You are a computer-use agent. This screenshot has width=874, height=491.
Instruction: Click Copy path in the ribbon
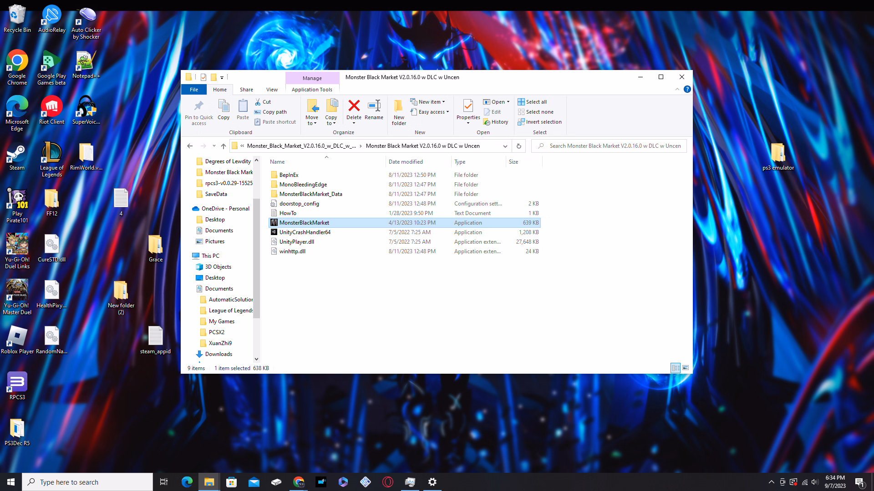point(271,112)
